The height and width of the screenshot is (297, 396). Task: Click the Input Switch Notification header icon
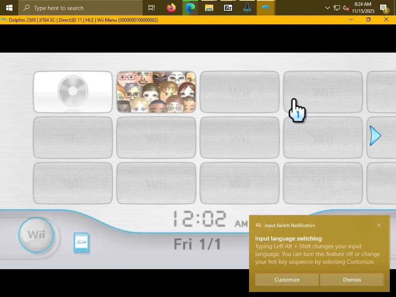[258, 225]
